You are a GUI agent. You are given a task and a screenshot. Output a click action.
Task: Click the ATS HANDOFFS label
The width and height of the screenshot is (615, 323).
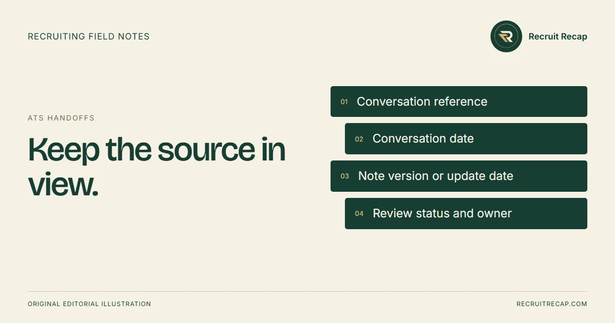(x=61, y=118)
